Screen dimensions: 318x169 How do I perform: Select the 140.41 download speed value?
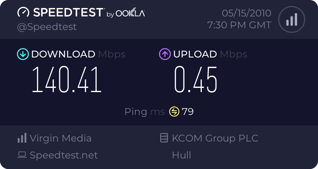pyautogui.click(x=67, y=79)
